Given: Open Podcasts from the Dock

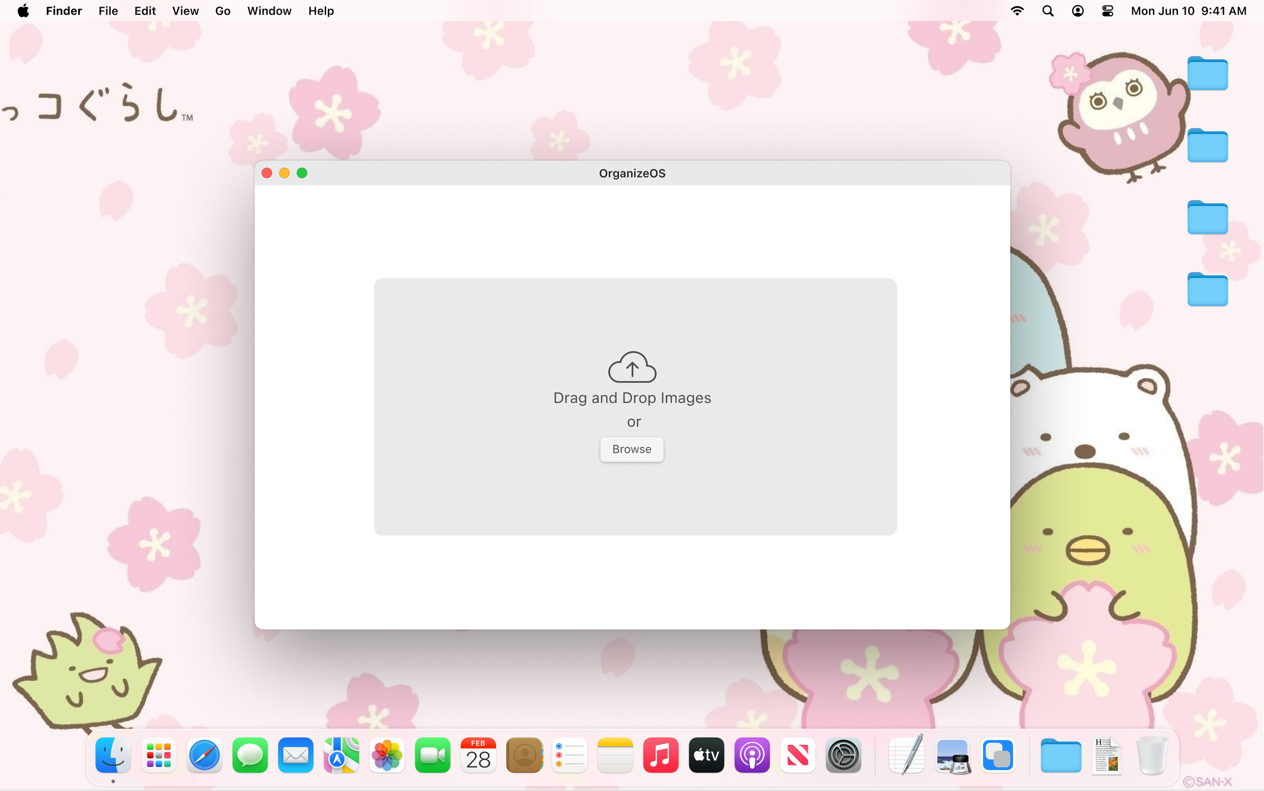Looking at the screenshot, I should pos(752,756).
